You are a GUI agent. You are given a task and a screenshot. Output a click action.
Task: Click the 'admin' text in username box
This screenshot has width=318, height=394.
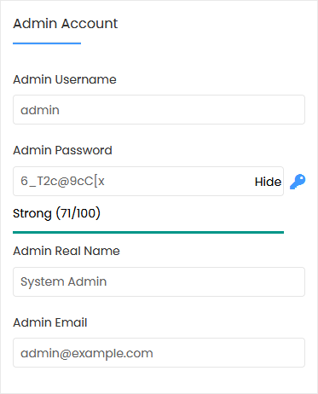tap(40, 110)
